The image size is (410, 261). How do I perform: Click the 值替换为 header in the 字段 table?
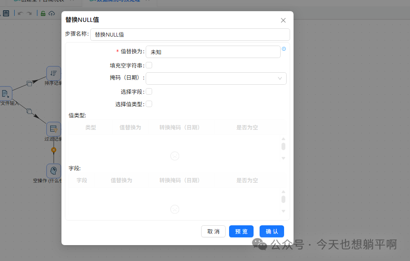121,180
